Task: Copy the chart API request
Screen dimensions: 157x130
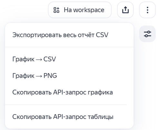Action: coord(69,92)
